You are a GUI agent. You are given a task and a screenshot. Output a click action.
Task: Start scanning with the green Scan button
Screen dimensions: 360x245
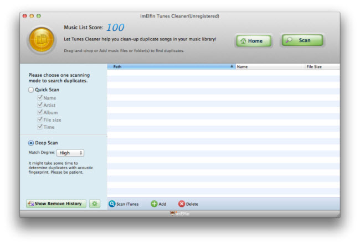(x=302, y=40)
